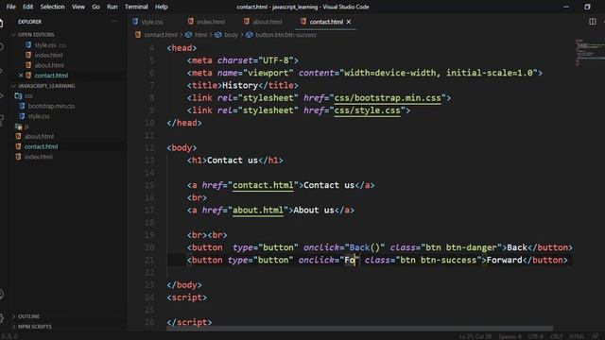Screen dimensions: 605x340
Task: Click UTF-8 encoding in status bar
Action: click(535, 336)
